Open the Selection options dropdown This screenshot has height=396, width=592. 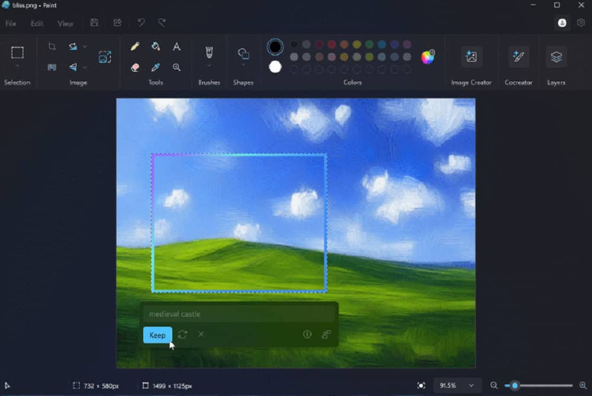pos(17,65)
